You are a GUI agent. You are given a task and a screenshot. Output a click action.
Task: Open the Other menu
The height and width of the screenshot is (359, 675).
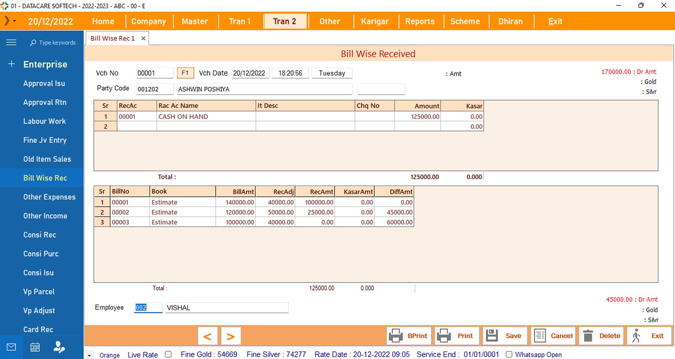click(330, 21)
